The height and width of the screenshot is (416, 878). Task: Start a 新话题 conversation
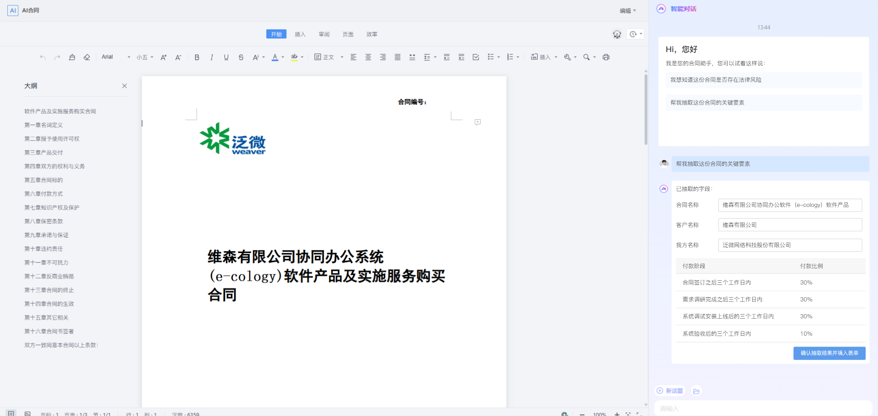pyautogui.click(x=670, y=391)
